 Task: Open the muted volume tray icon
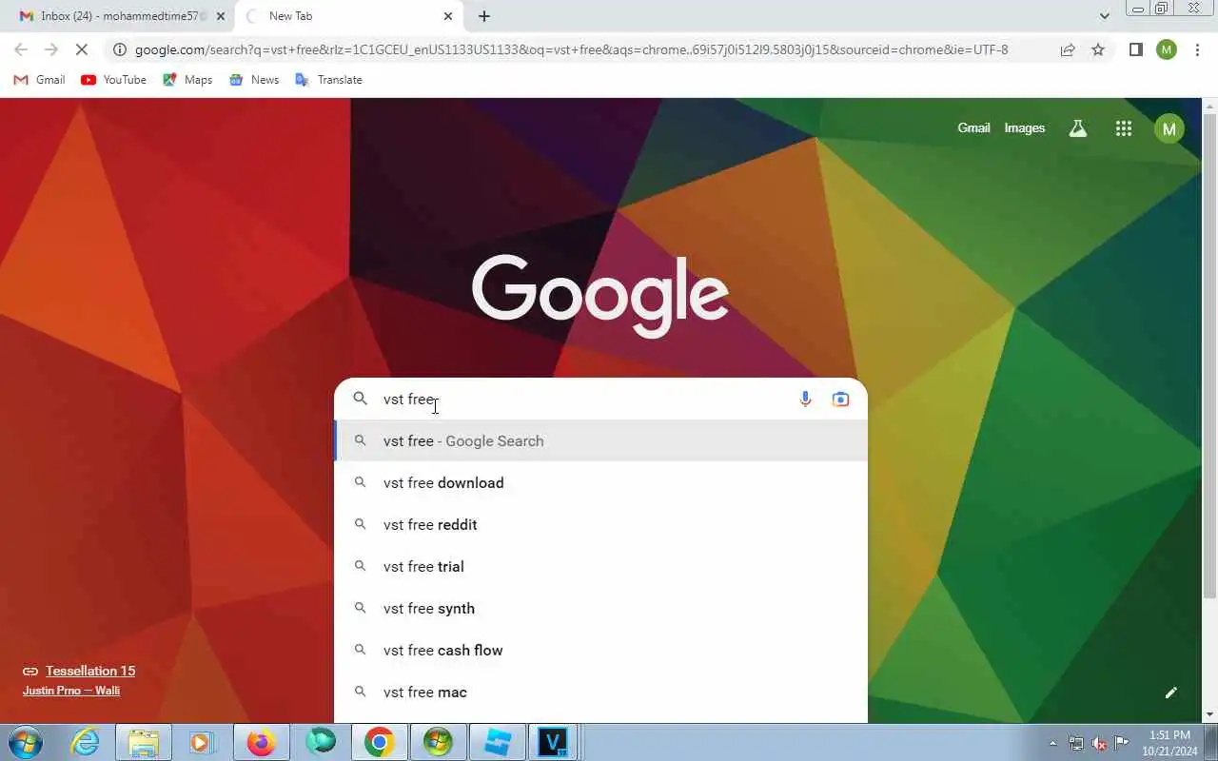1099,743
